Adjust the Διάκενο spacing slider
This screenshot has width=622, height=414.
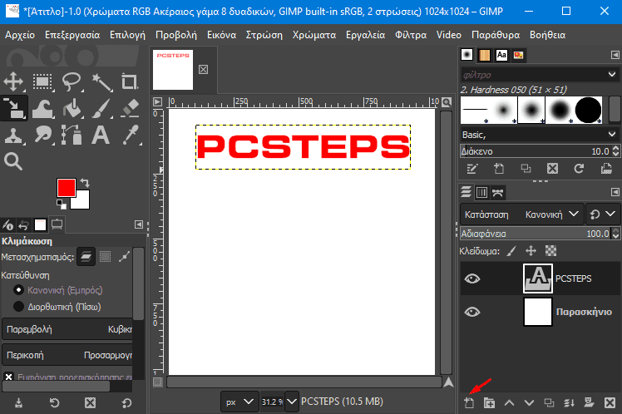click(536, 151)
